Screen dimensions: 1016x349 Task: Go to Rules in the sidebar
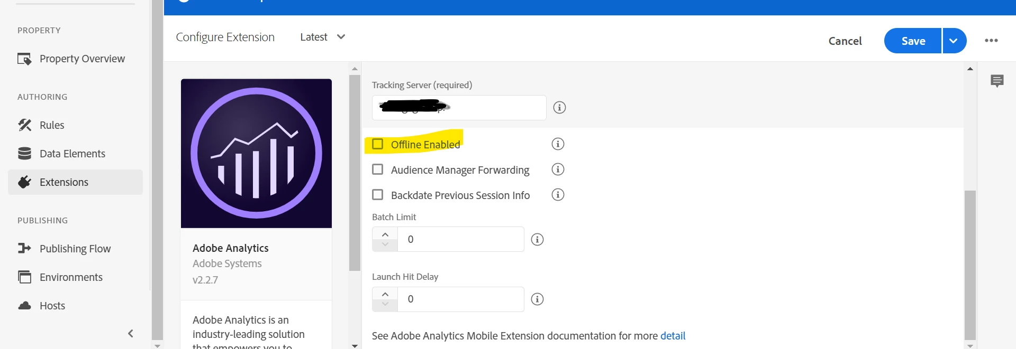52,125
